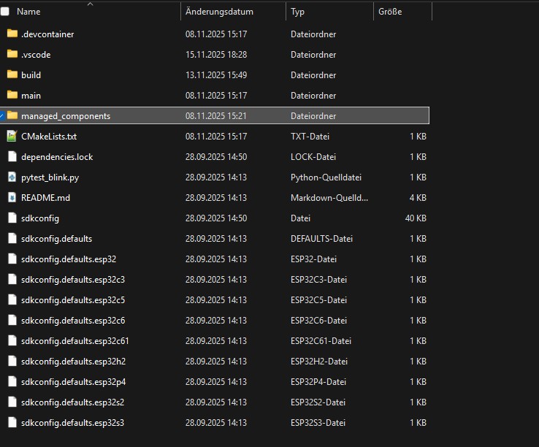Select the .vscode folder icon

click(12, 54)
